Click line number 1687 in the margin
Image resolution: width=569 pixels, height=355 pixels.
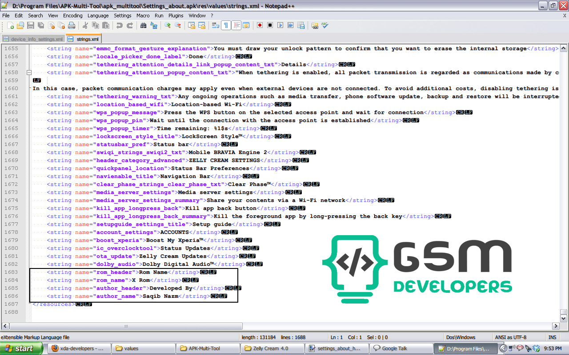[x=11, y=304]
